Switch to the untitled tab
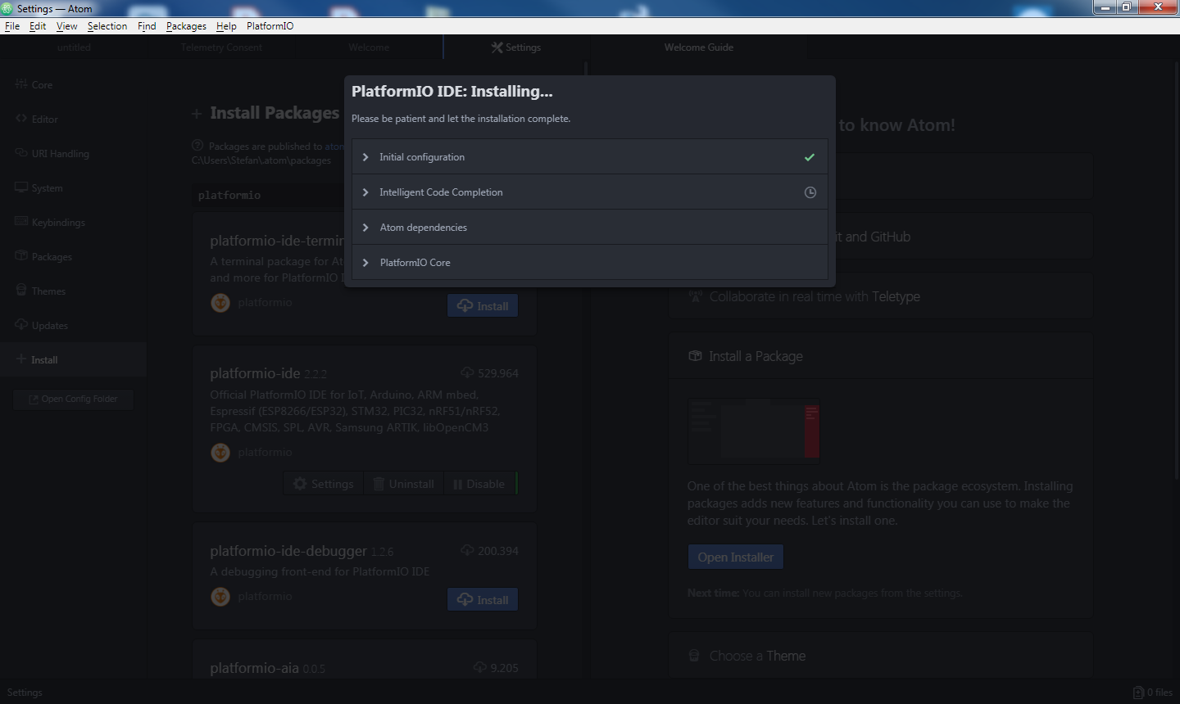The height and width of the screenshot is (704, 1180). click(74, 47)
